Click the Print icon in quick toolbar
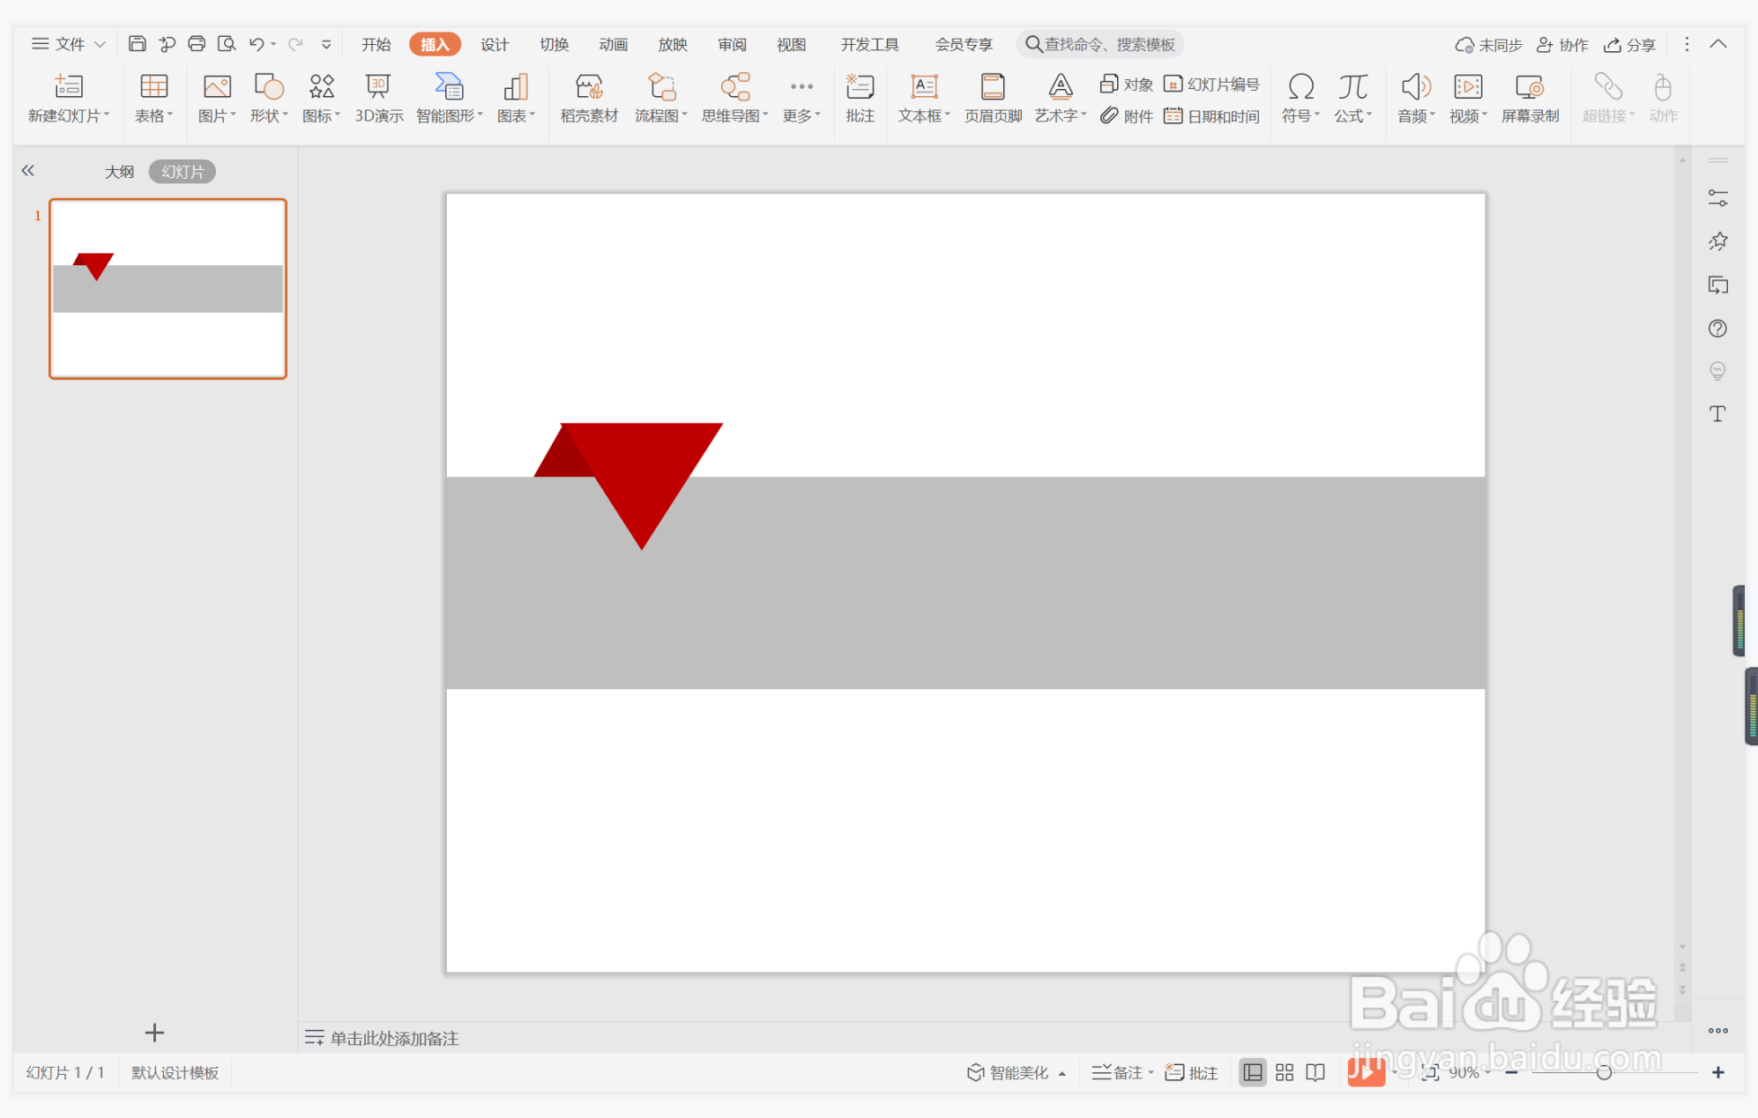This screenshot has width=1758, height=1118. click(x=197, y=44)
